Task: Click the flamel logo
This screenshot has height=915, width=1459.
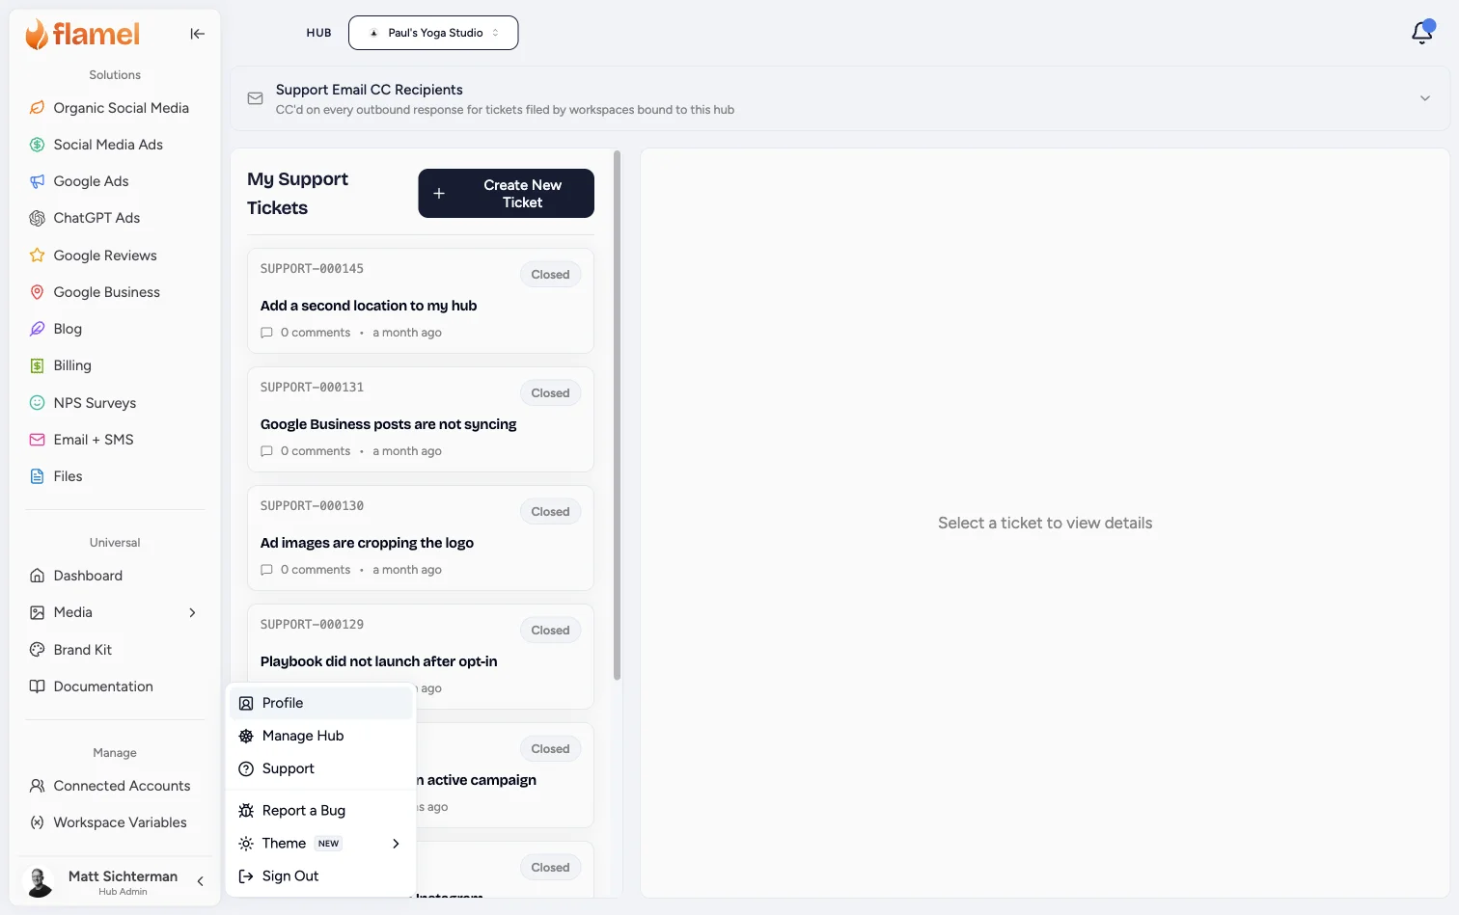Action: click(82, 34)
